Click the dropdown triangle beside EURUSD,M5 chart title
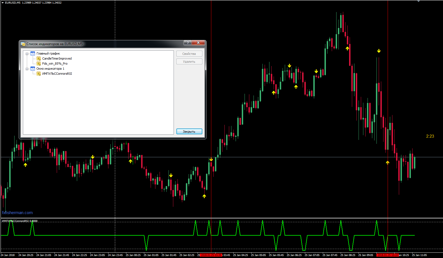 pos(3,3)
